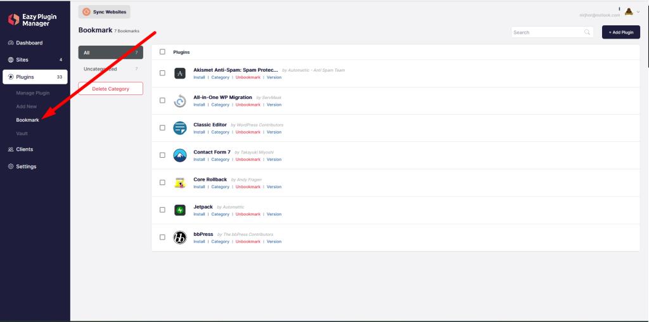Click the Clients people icon

click(x=11, y=150)
